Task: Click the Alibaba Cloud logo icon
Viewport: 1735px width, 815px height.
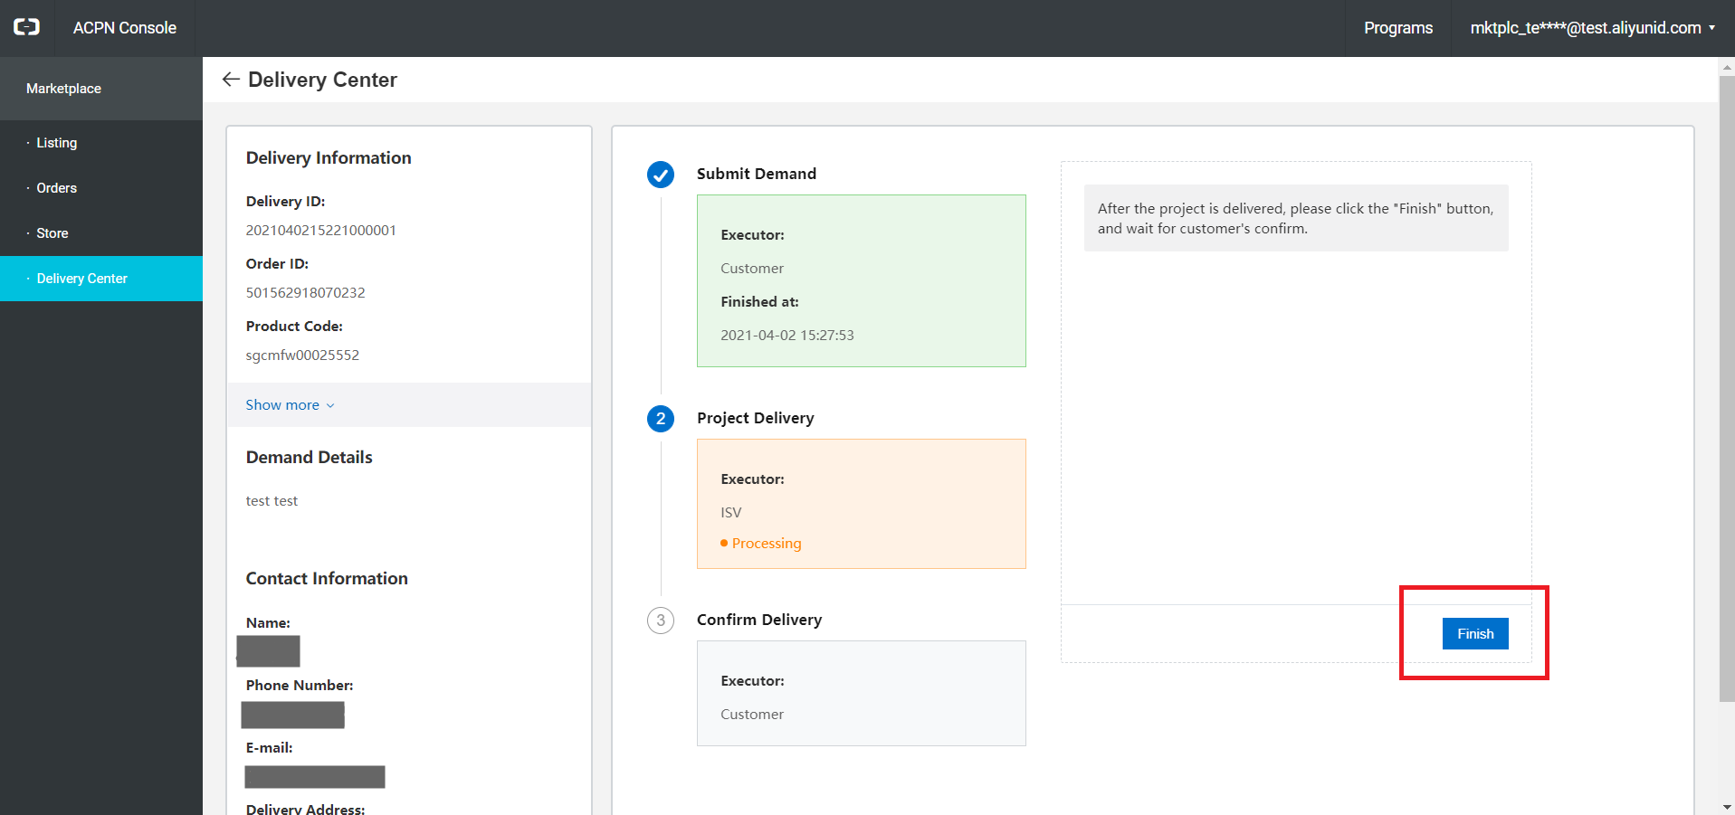Action: [x=26, y=27]
